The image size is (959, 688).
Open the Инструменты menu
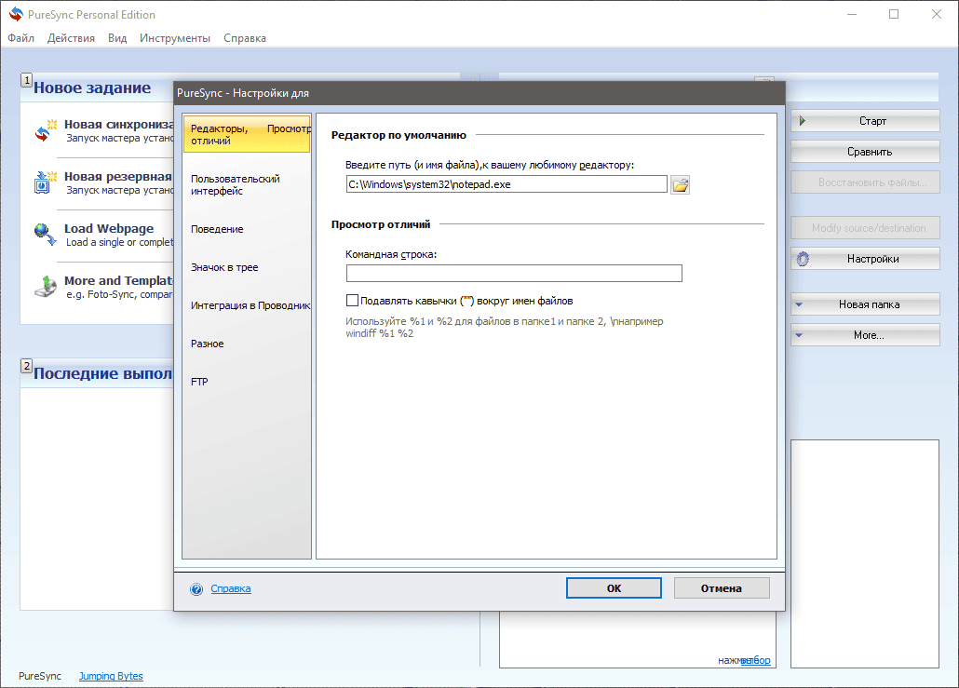tap(175, 38)
